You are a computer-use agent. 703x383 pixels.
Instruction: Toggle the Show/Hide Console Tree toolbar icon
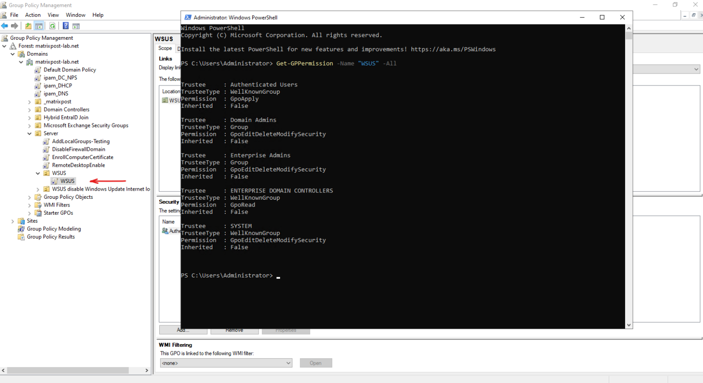[x=39, y=26]
